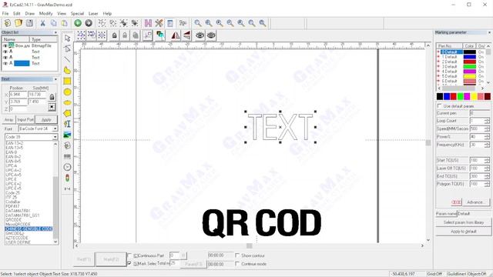Adjust the Speed value spinner
Image resolution: width=493 pixels, height=277 pixels.
pos(487,128)
